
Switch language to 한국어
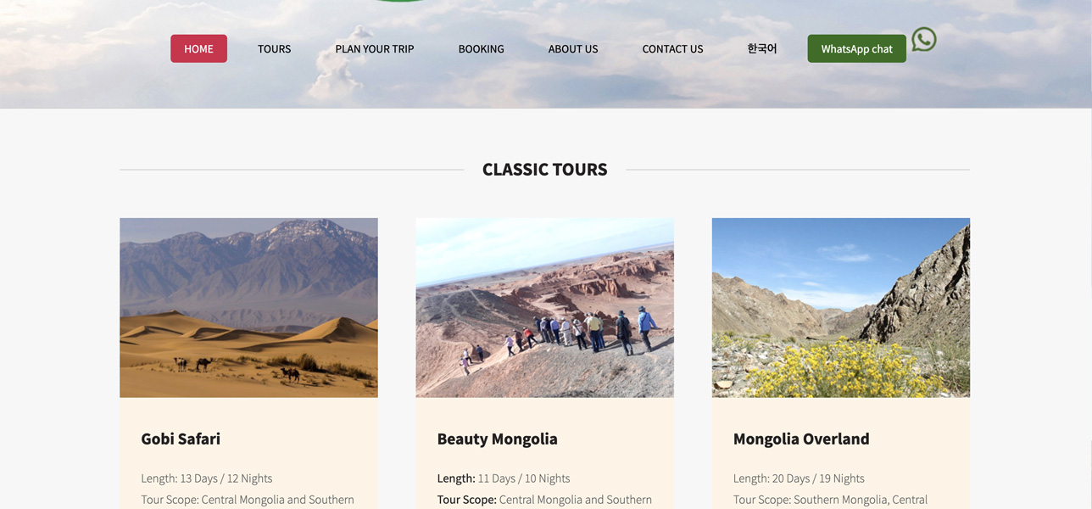click(x=761, y=48)
